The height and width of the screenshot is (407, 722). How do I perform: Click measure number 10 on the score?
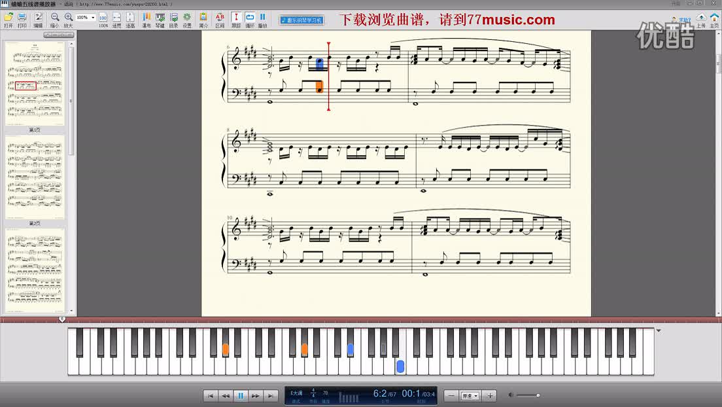tap(230, 217)
